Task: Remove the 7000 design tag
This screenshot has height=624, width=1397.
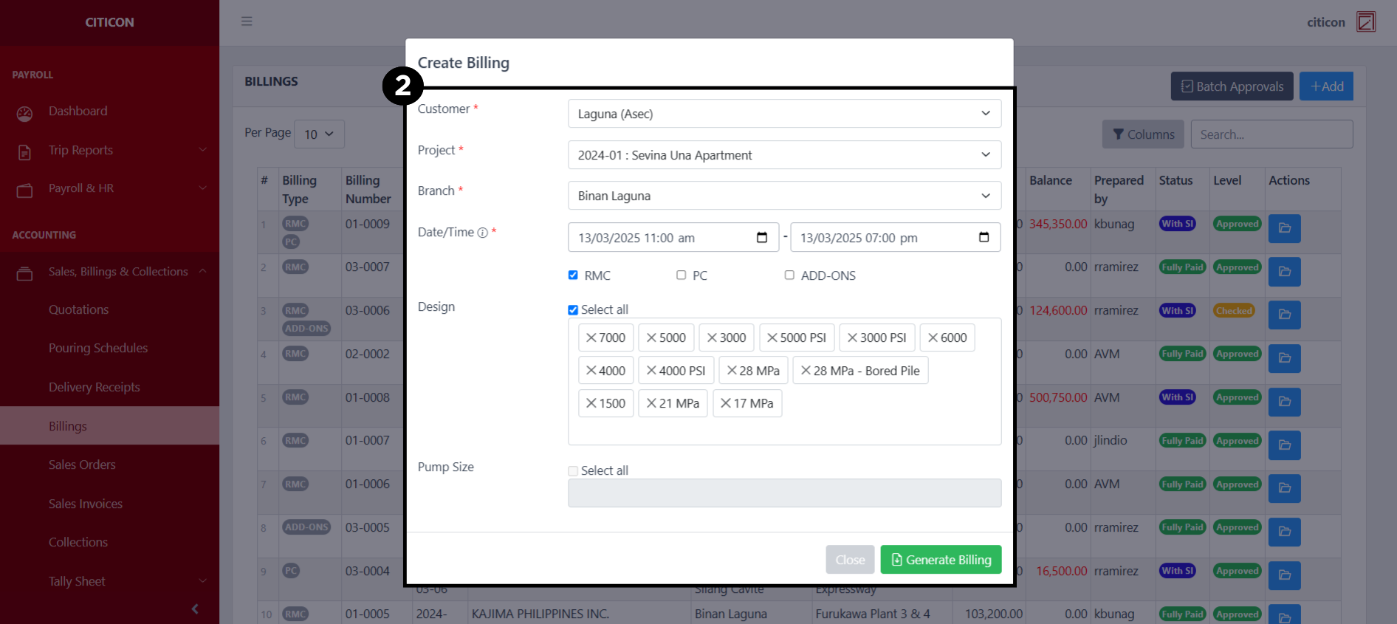Action: (591, 337)
